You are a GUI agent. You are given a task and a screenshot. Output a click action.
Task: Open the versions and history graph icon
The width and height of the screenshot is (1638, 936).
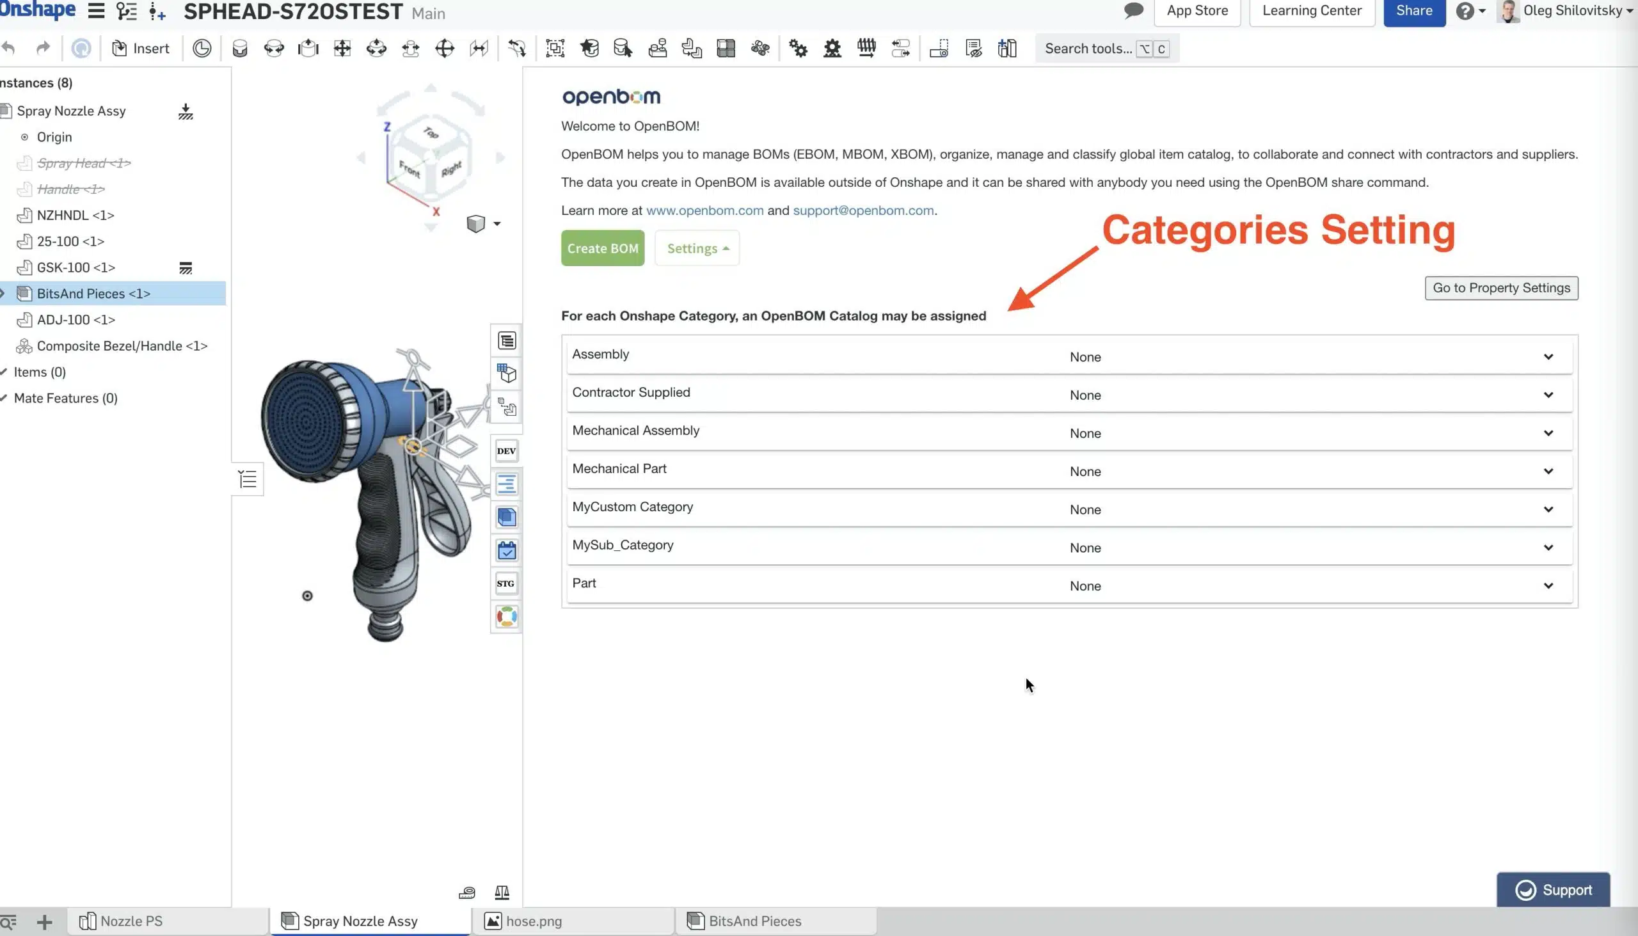pos(127,11)
